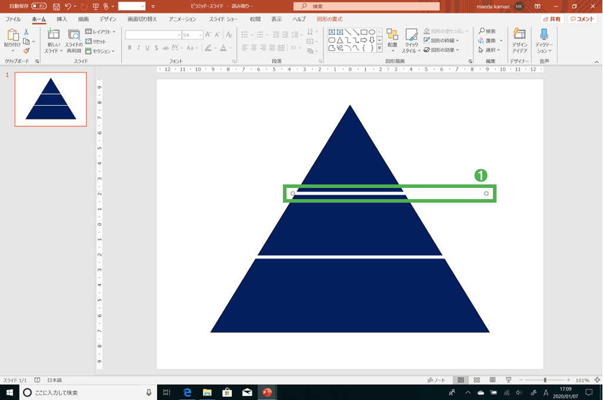Viewport: 603px width, 400px height.
Task: Start slideshow from status bar icon
Action: (x=508, y=380)
